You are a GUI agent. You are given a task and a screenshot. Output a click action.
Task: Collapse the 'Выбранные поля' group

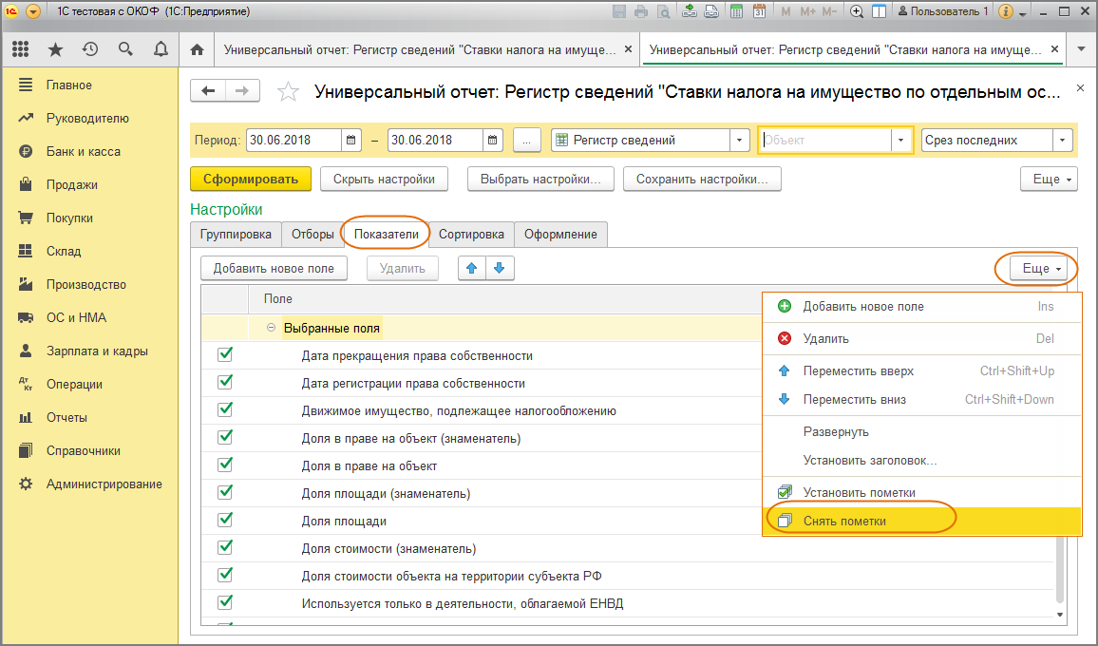(x=272, y=328)
